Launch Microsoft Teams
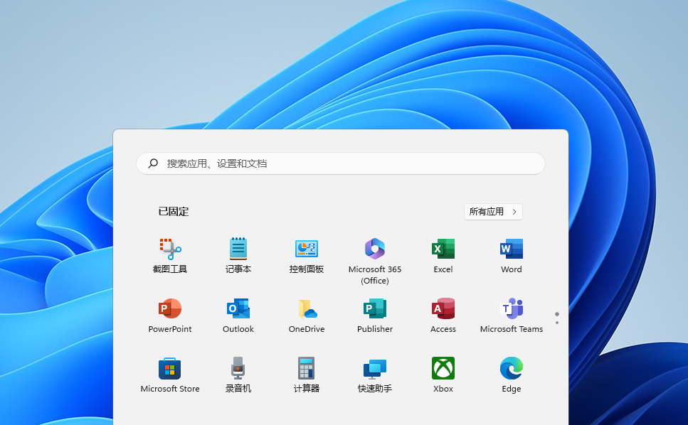The height and width of the screenshot is (425, 688). pos(511,316)
